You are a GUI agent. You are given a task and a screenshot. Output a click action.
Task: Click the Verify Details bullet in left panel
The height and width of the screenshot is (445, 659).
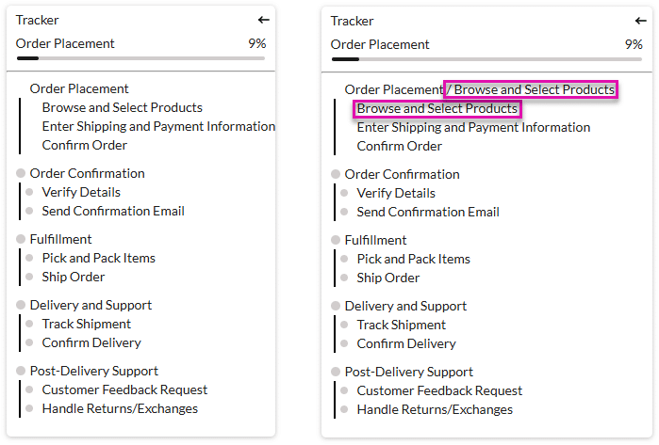tap(30, 192)
